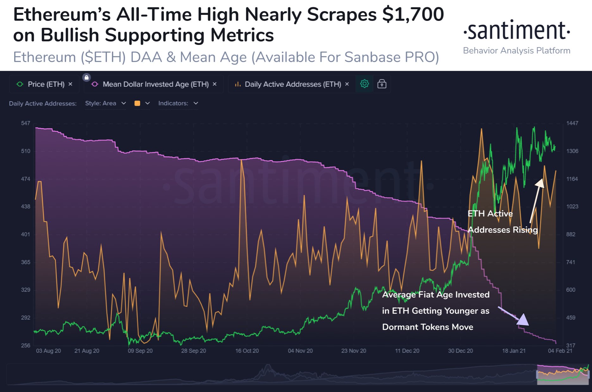Click the padlock badge above Mean Dollar Invested Age
This screenshot has height=392, width=592.
(86, 77)
